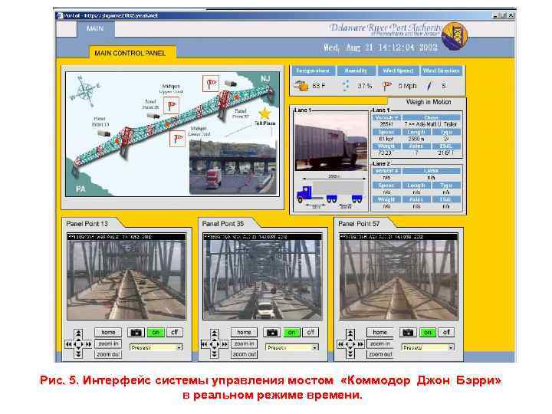Pan Panel Point 35 camera right
This screenshot has width=552, height=414.
(224, 344)
